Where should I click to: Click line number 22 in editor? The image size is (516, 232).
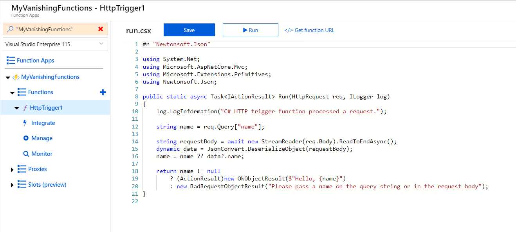coord(135,201)
